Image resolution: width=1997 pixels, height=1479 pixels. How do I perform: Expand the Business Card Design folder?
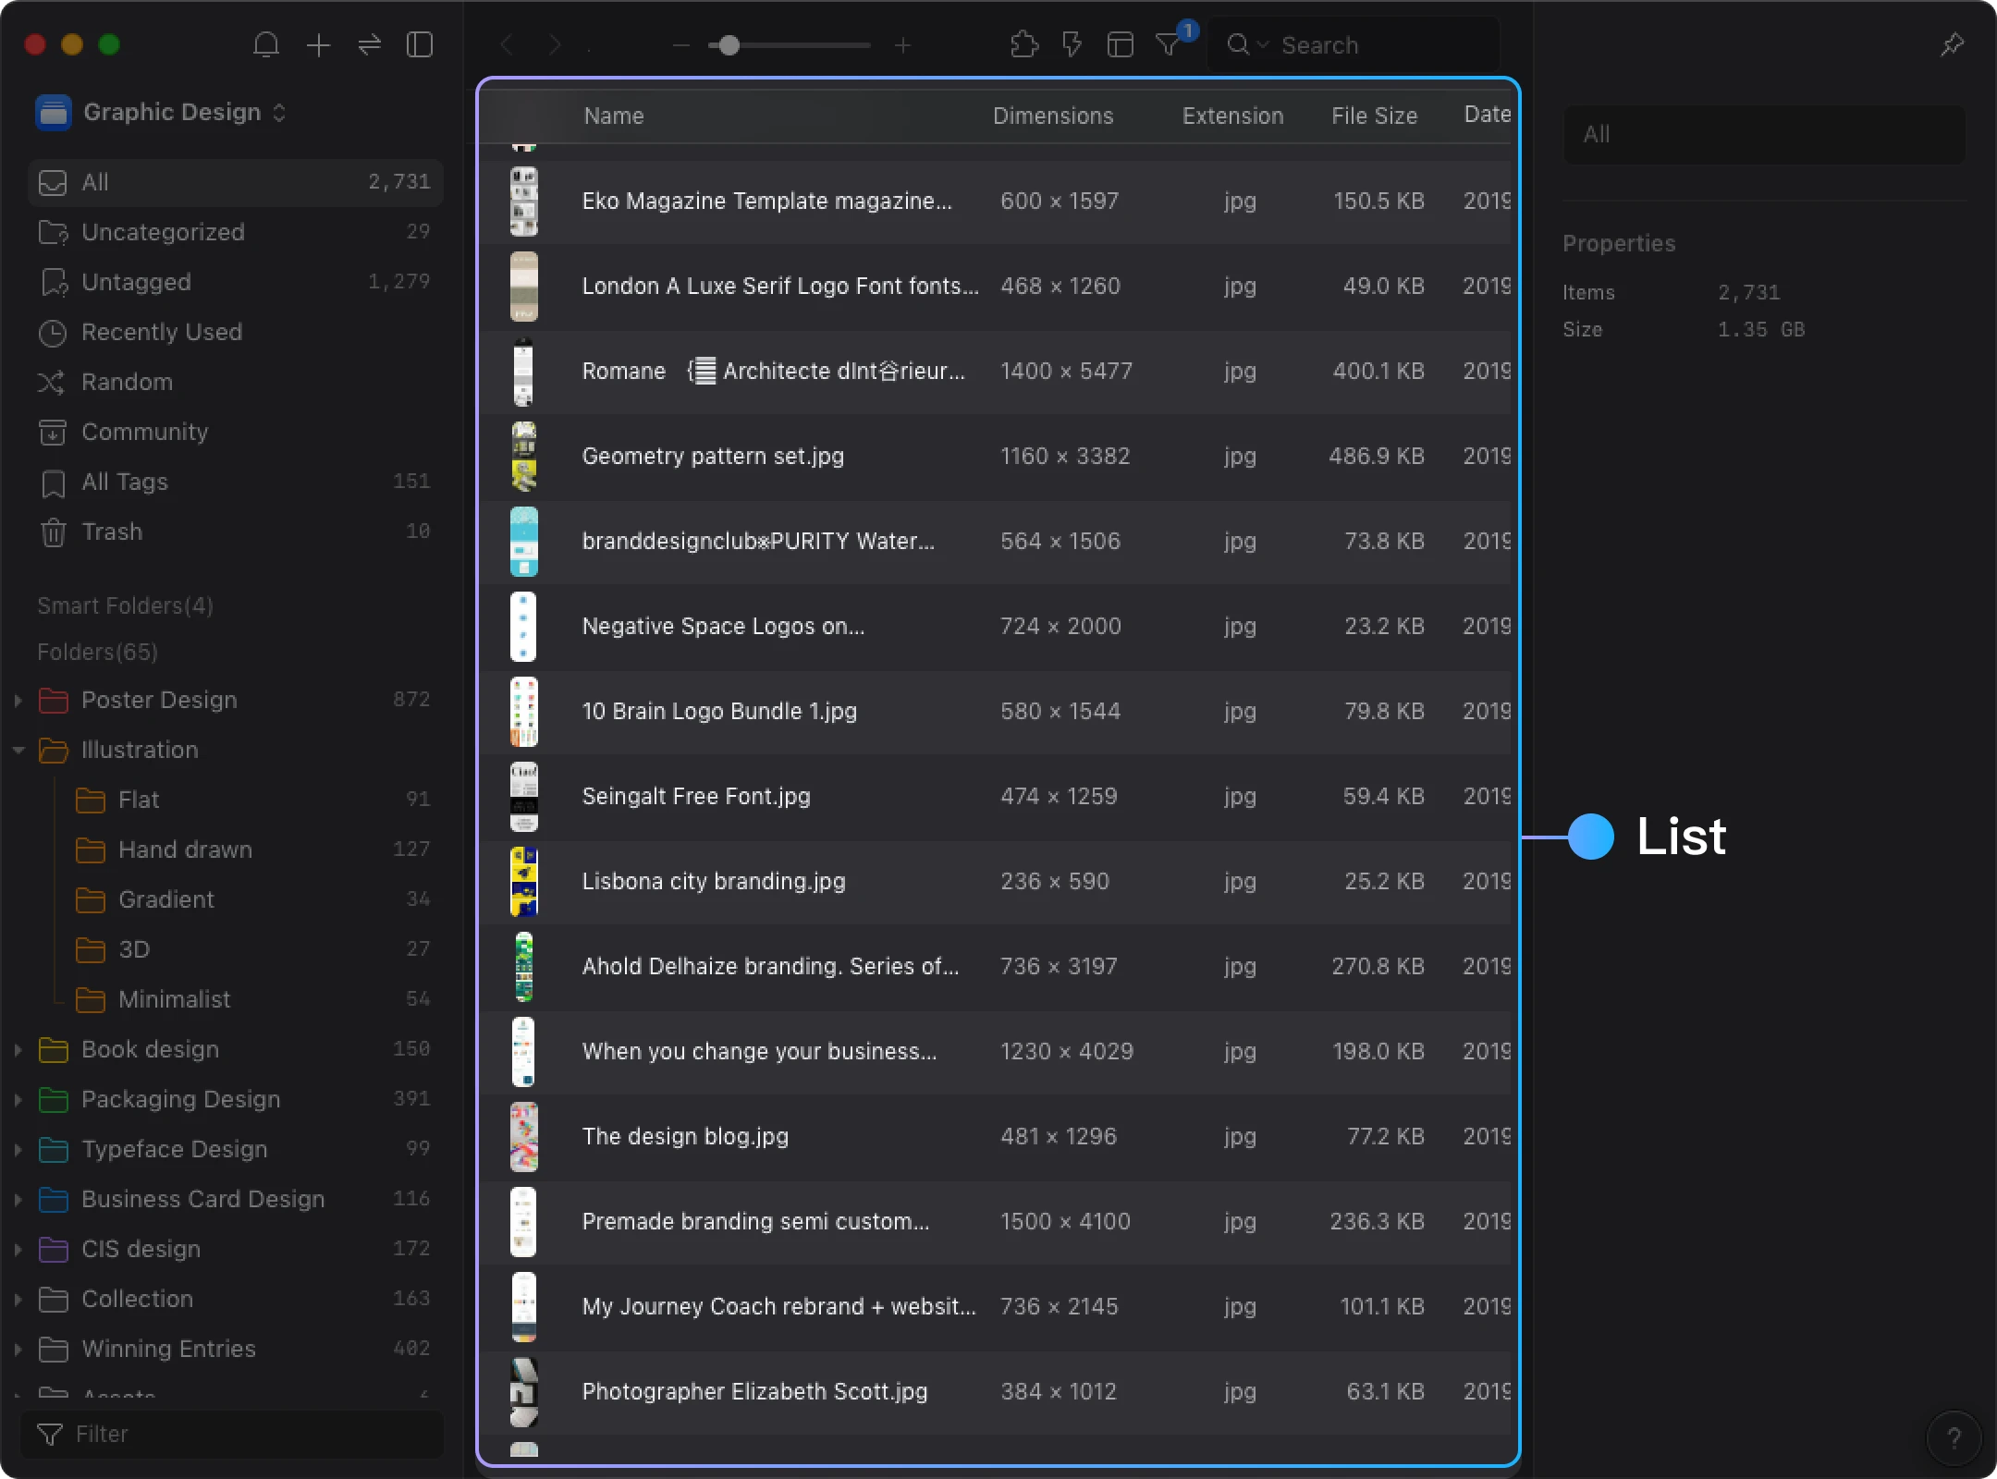18,1199
